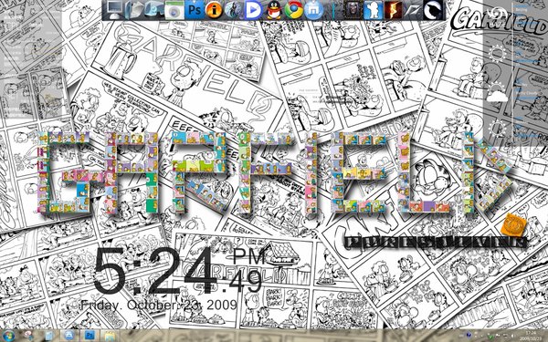Open the Maxthon browser icon in the dock
This screenshot has height=342, width=548.
[313, 10]
